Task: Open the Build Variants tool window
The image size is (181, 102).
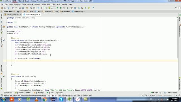Action: pos(1,83)
